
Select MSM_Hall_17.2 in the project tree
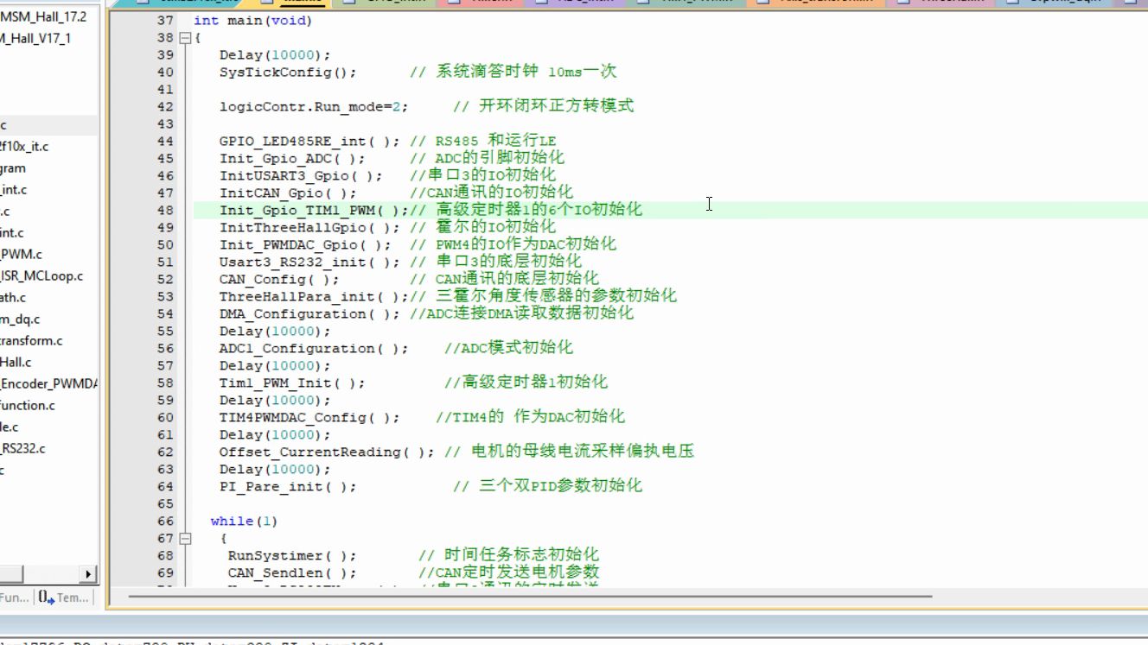coord(43,16)
